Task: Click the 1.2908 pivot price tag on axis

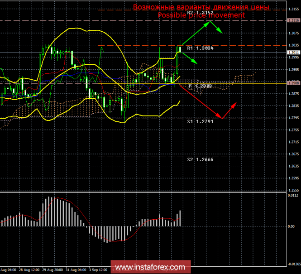Action: tap(294, 83)
